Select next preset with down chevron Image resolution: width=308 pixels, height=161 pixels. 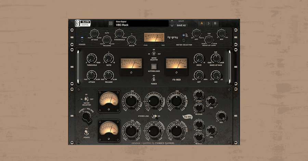172,25
